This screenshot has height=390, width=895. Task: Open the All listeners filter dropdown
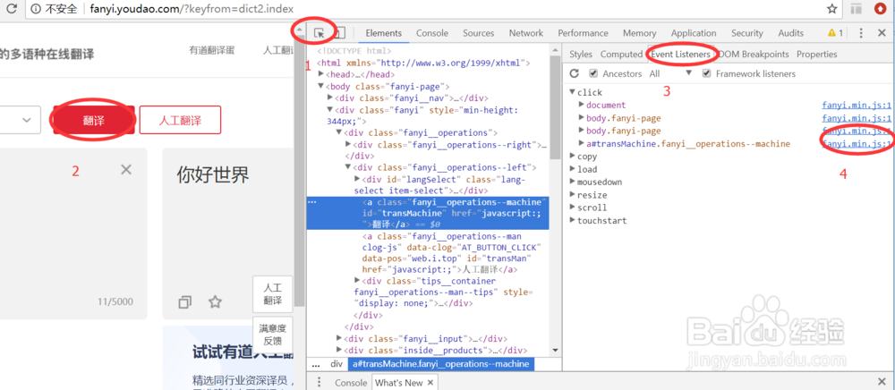tap(670, 73)
